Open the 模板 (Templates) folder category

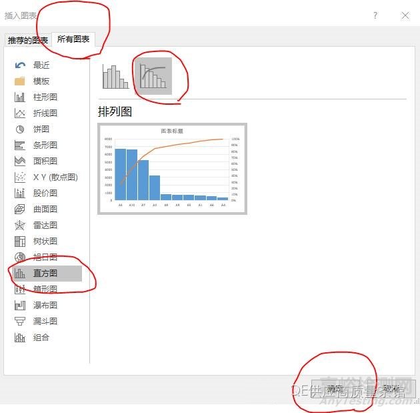(x=20, y=81)
